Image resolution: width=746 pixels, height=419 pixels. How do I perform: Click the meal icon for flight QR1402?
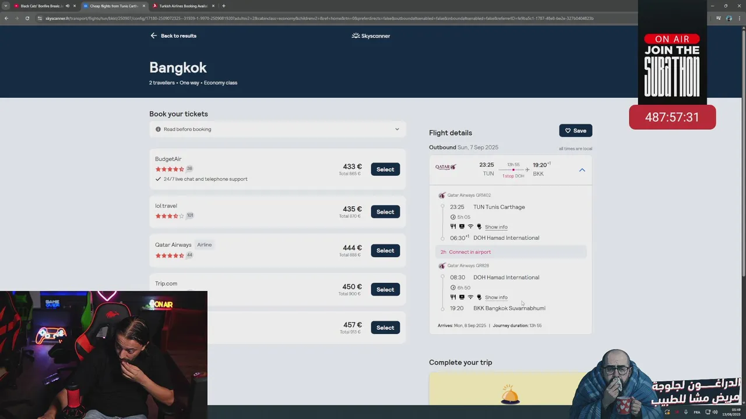[453, 226]
